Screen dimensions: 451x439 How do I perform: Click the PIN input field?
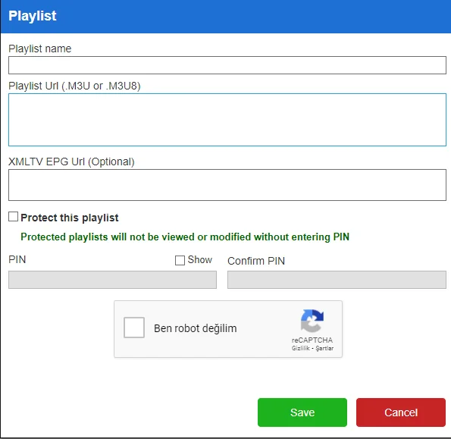pos(112,280)
